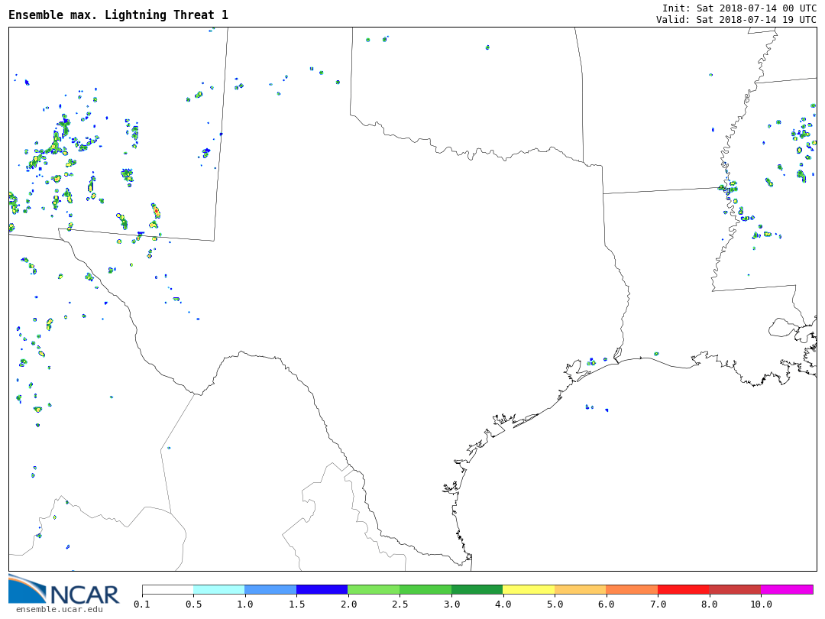Click the orange 6.0–7.0 colorbar segment
This screenshot has width=825, height=619.
click(x=632, y=589)
